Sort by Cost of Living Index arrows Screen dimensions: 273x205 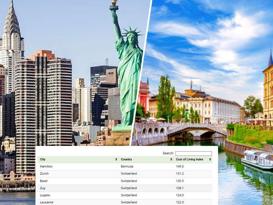pos(210,159)
